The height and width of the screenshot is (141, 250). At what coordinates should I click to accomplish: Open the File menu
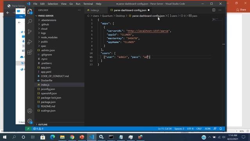coord(35,4)
